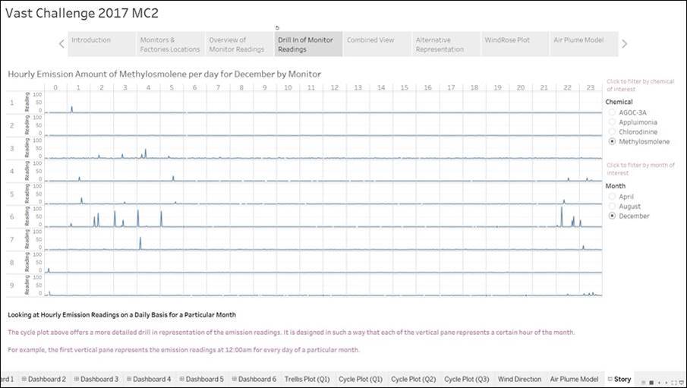Screen dimensions: 687x388
Task: Open the Cycle Plot (Q3) sheet
Action: pos(467,379)
